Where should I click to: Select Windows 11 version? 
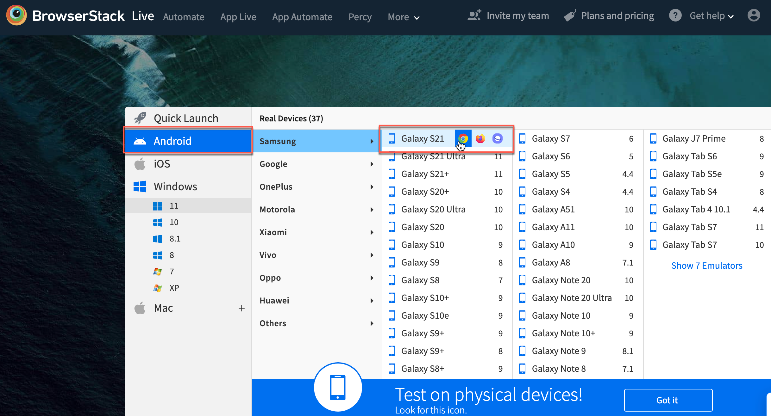(189, 206)
